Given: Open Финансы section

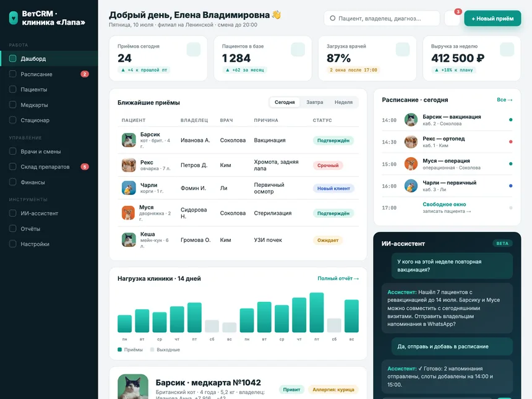Looking at the screenshot, I should [x=49, y=182].
